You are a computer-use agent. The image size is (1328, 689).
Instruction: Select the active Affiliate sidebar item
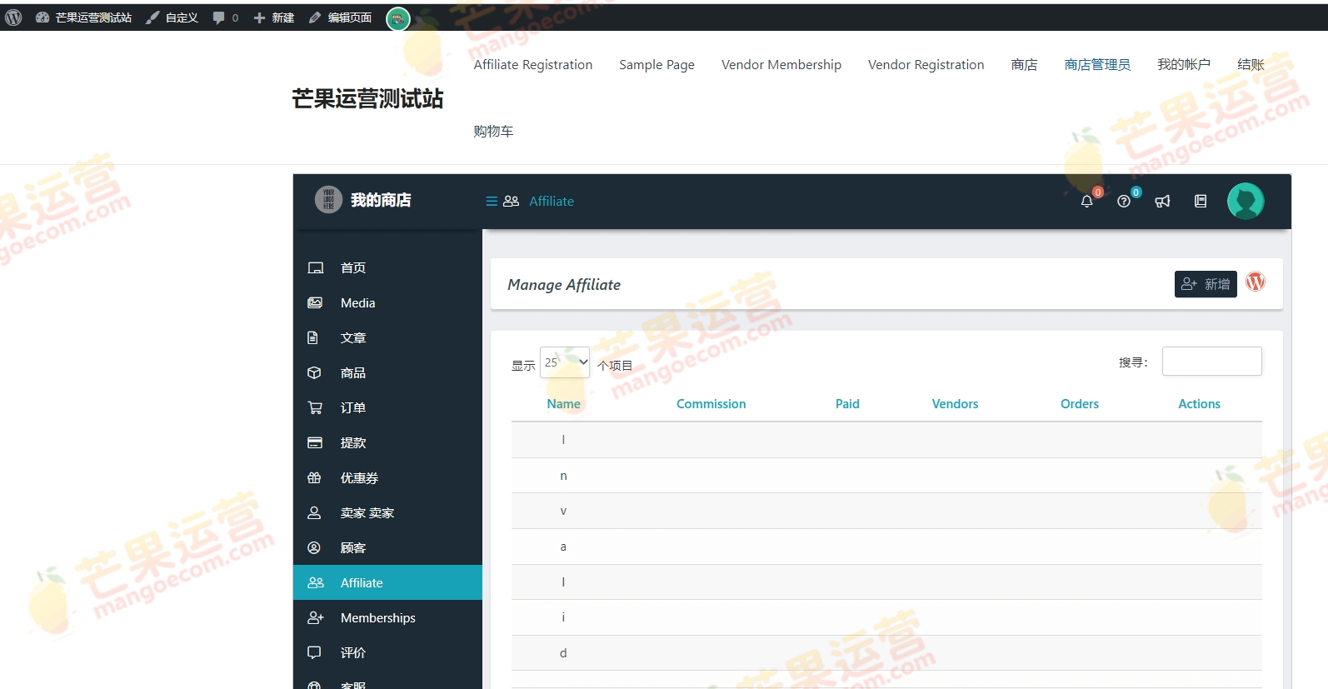(387, 582)
